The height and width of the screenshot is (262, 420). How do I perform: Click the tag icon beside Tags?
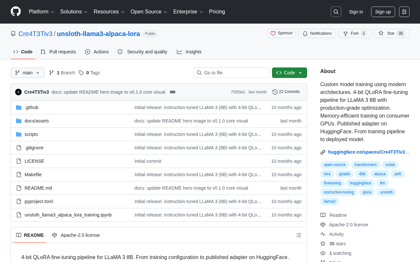(81, 73)
